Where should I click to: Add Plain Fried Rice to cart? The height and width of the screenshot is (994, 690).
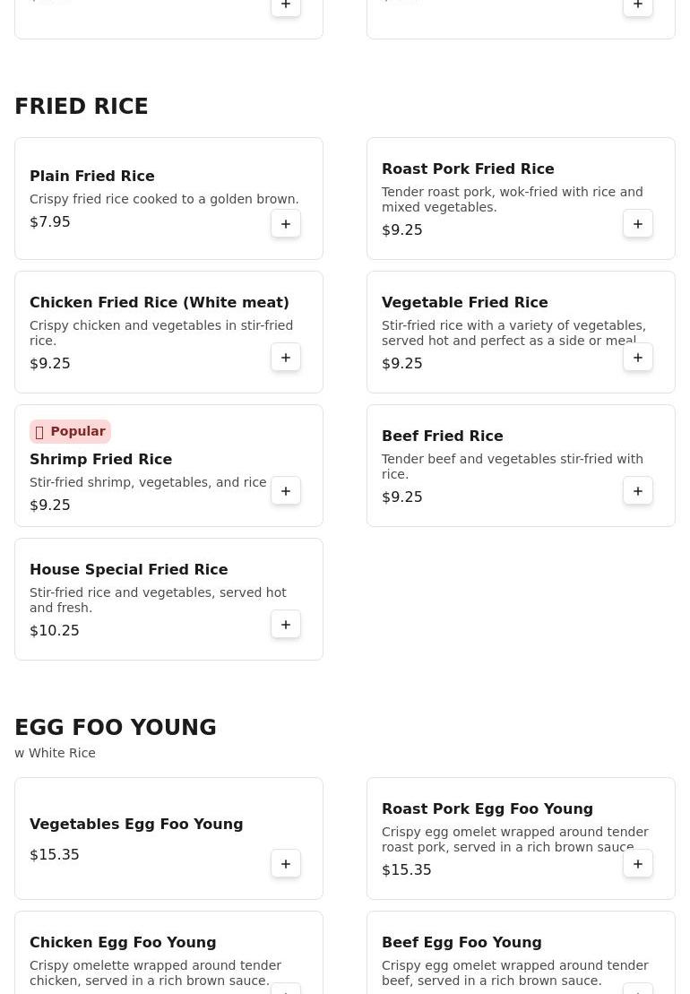pyautogui.click(x=286, y=224)
